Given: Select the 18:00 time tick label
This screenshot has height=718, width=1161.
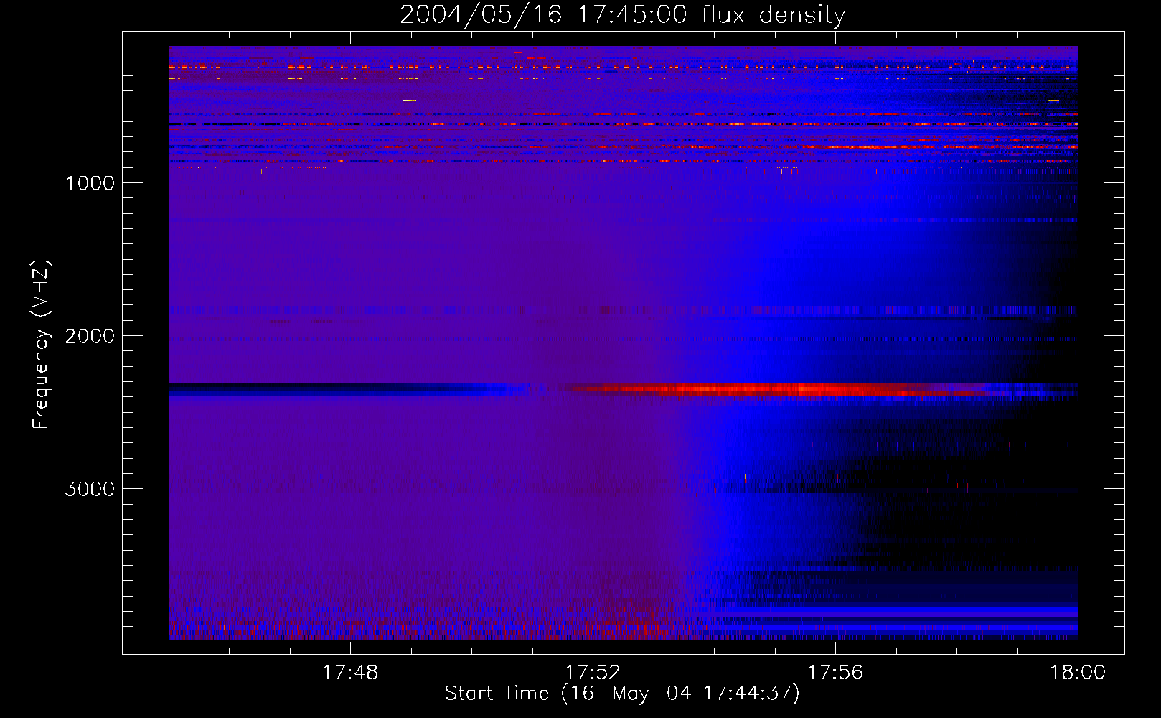Looking at the screenshot, I should pyautogui.click(x=1078, y=673).
